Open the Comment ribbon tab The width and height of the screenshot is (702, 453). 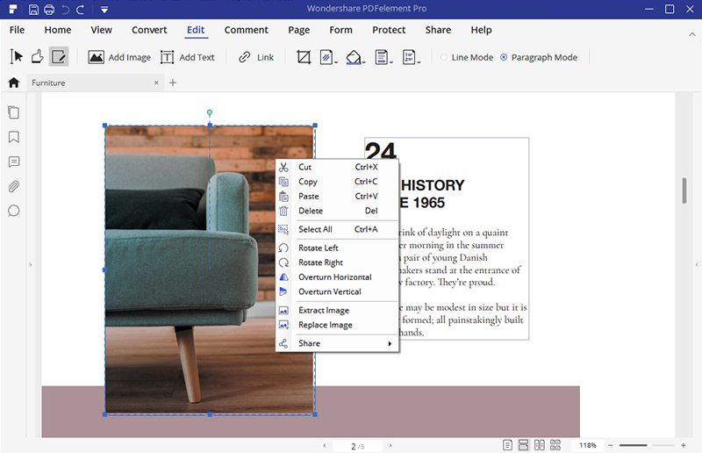[247, 30]
